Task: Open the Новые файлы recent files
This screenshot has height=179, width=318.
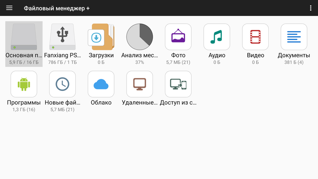Action: click(x=62, y=84)
